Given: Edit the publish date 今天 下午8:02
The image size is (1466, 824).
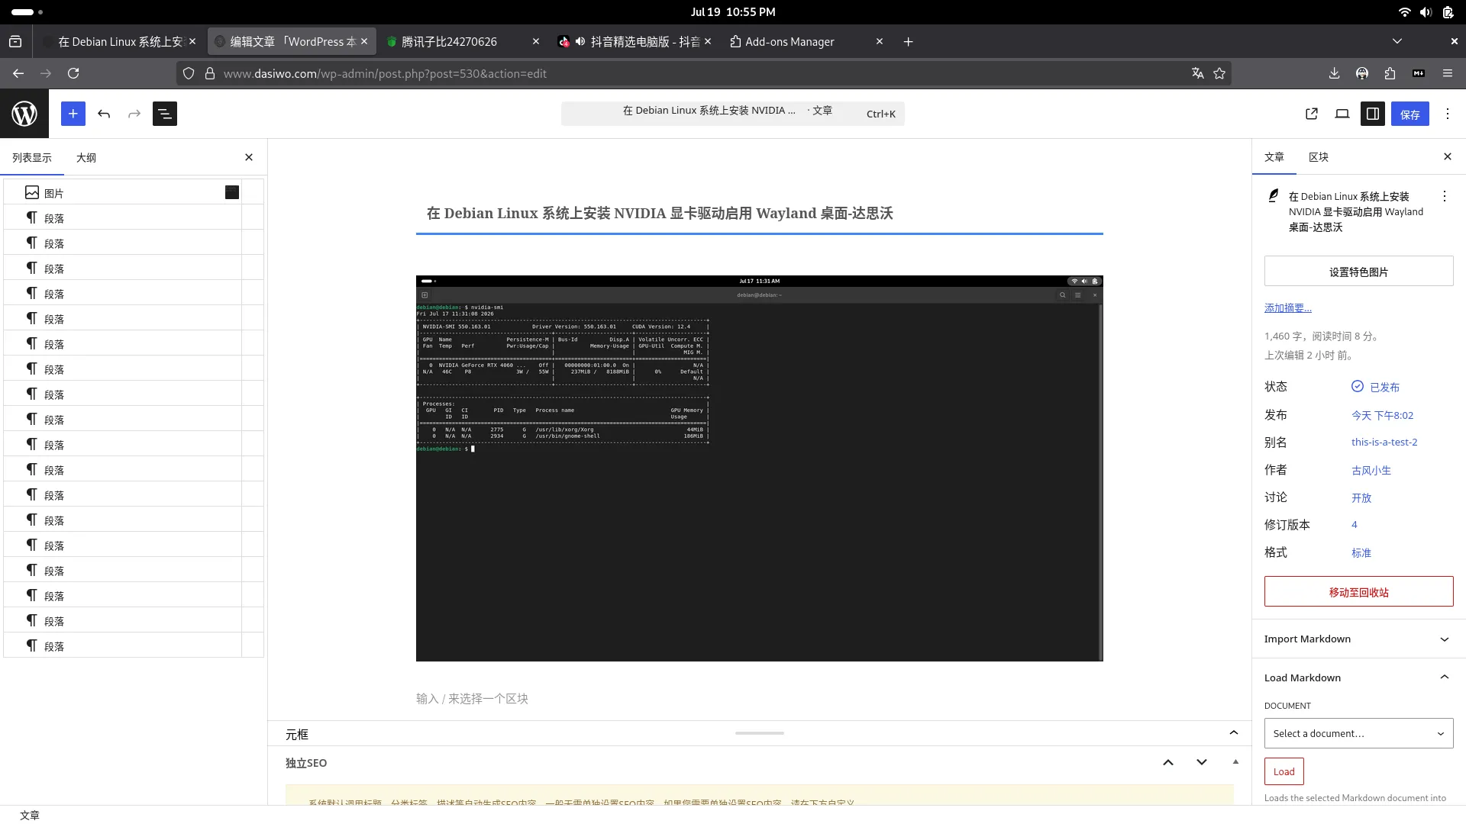Looking at the screenshot, I should tap(1383, 415).
